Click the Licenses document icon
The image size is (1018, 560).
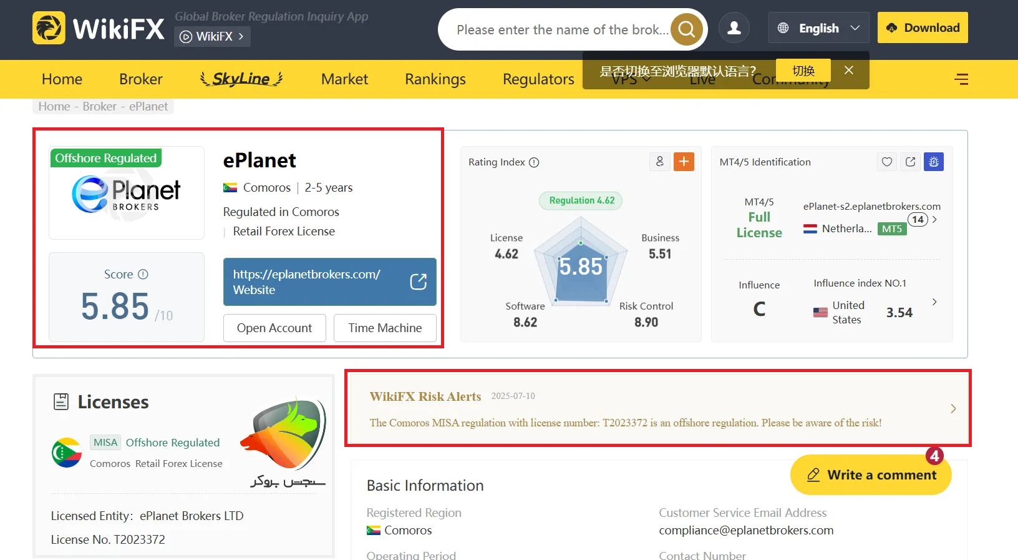tap(61, 401)
